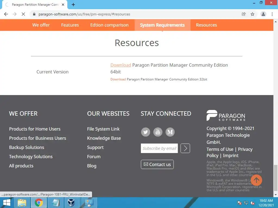Open Products for Home Users link
This screenshot has height=208, width=278.
35,129
